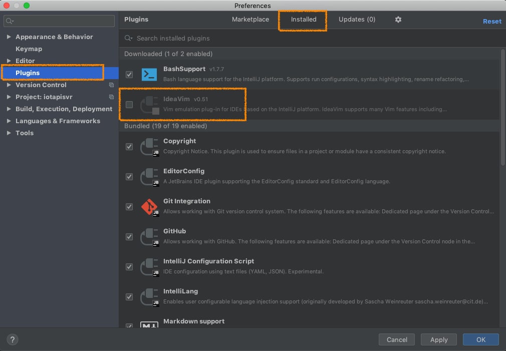506x351 pixels.
Task: Open the Updates (0) tab
Action: tap(357, 20)
